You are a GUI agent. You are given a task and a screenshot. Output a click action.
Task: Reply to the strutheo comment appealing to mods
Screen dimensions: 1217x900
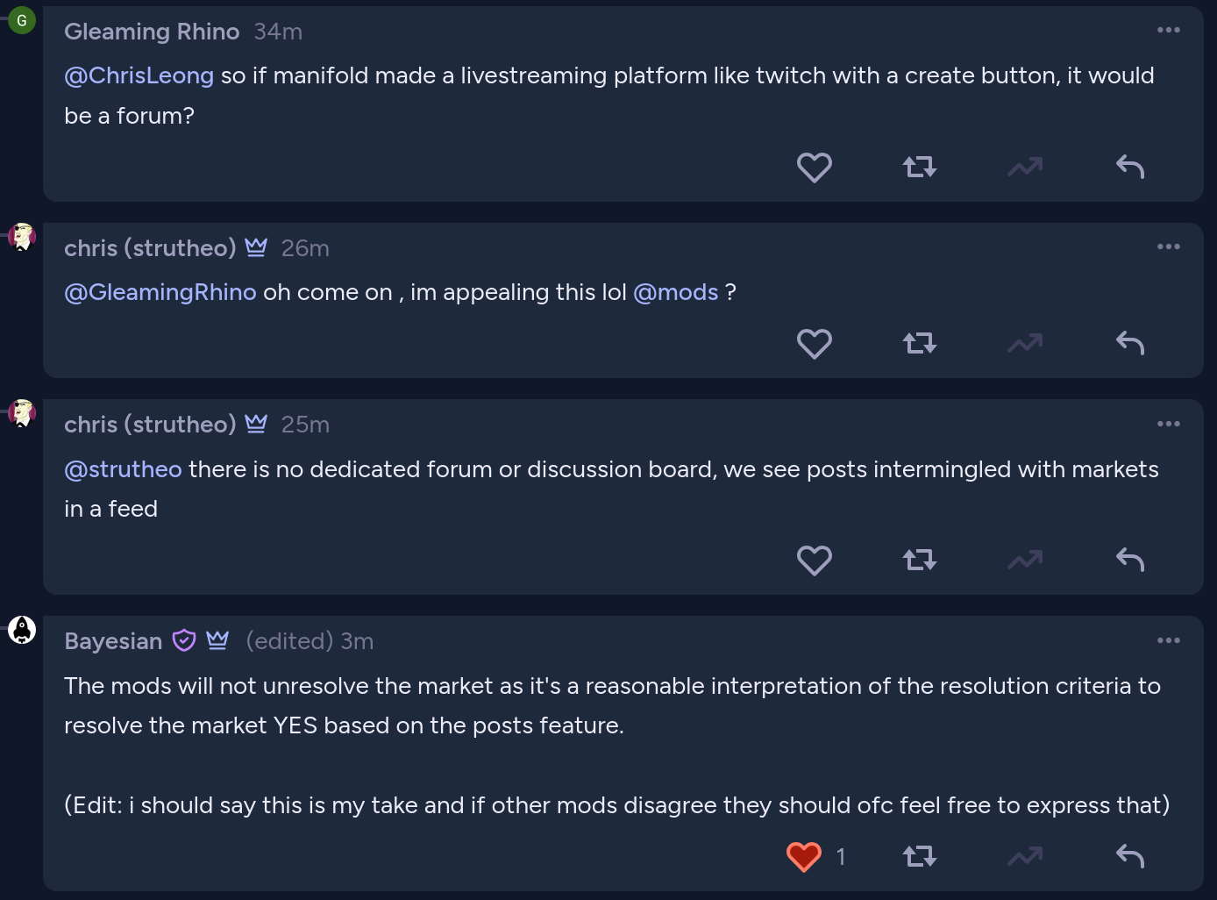(1130, 343)
